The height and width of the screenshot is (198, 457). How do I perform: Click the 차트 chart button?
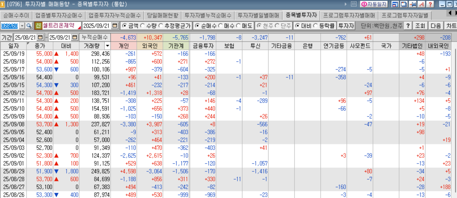[x=451, y=26]
